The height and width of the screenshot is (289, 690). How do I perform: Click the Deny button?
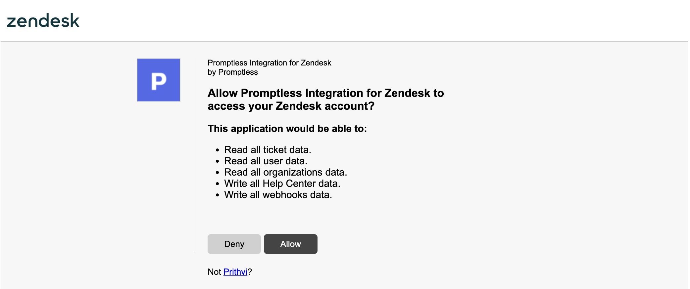point(234,244)
